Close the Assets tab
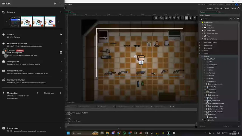This screenshot has height=136, width=242. pos(216,12)
